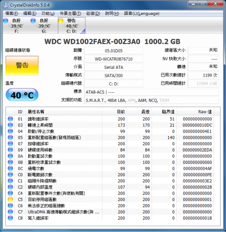The image size is (226, 232).
Task: Select the blue status orb for drive F:
Action: click(x=6, y=20)
